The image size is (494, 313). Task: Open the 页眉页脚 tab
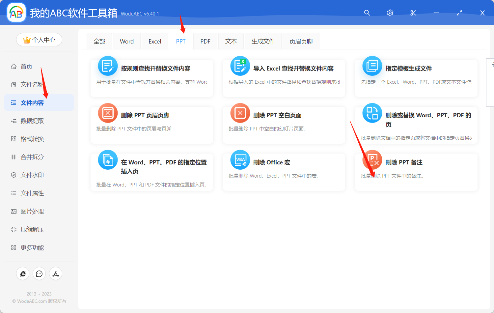(300, 41)
